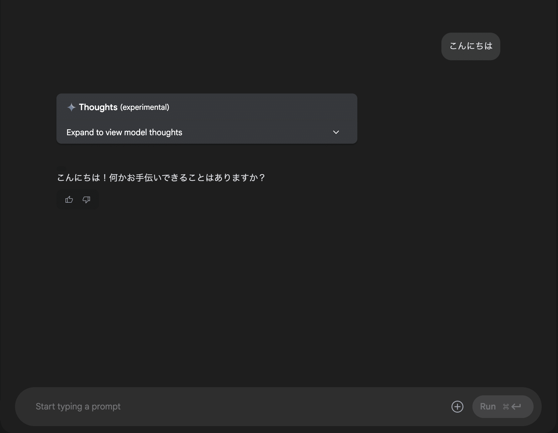The height and width of the screenshot is (433, 558).
Task: Click the sparkle icon beside Thoughts
Action: [x=71, y=107]
